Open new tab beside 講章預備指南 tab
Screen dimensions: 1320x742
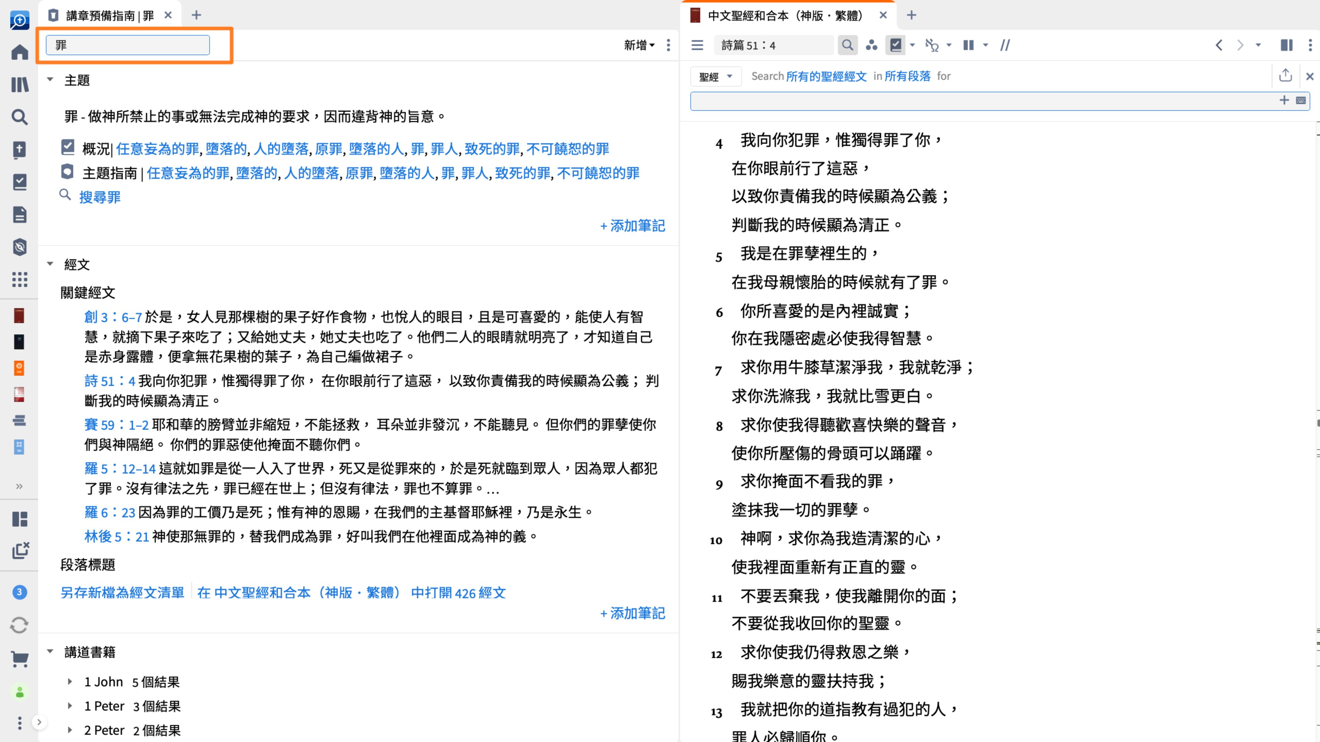pos(196,15)
